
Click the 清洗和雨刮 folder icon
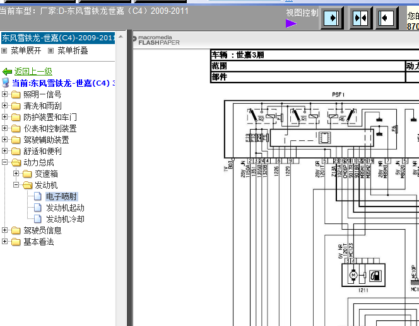tap(16, 106)
